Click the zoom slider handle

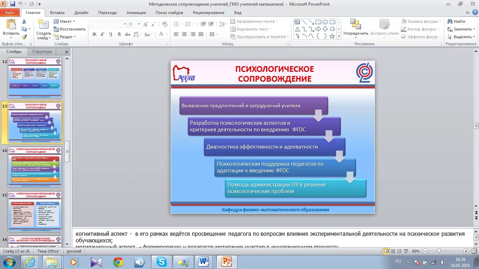(439, 251)
